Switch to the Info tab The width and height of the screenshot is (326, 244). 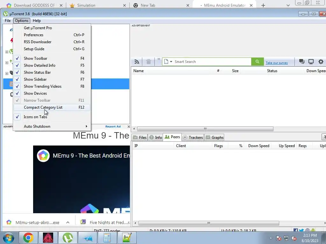point(156,137)
